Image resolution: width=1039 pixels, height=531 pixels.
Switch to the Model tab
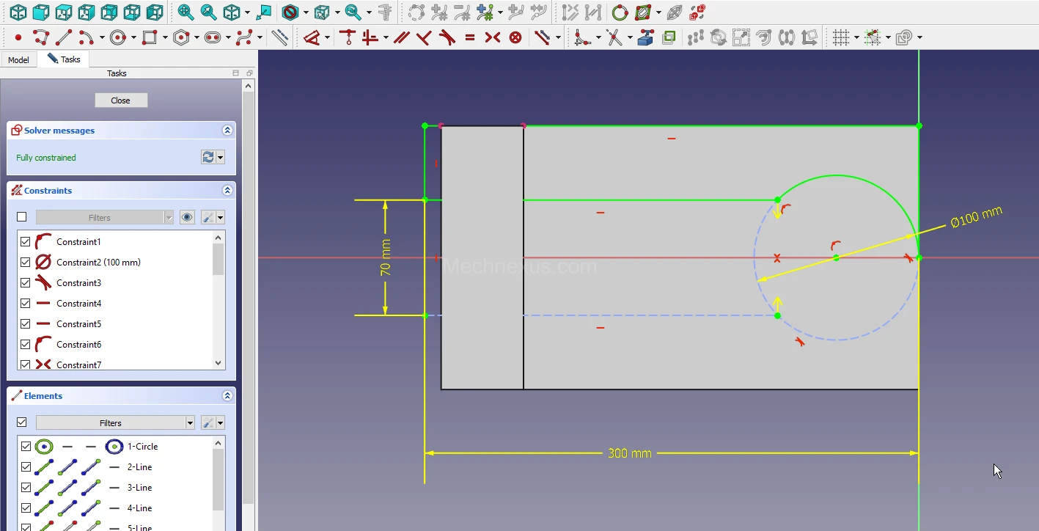pos(18,59)
